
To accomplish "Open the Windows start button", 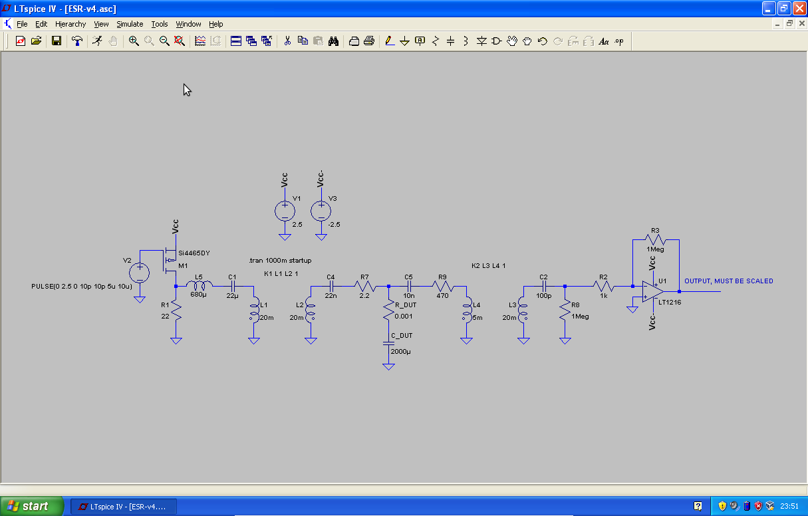I will click(x=32, y=506).
